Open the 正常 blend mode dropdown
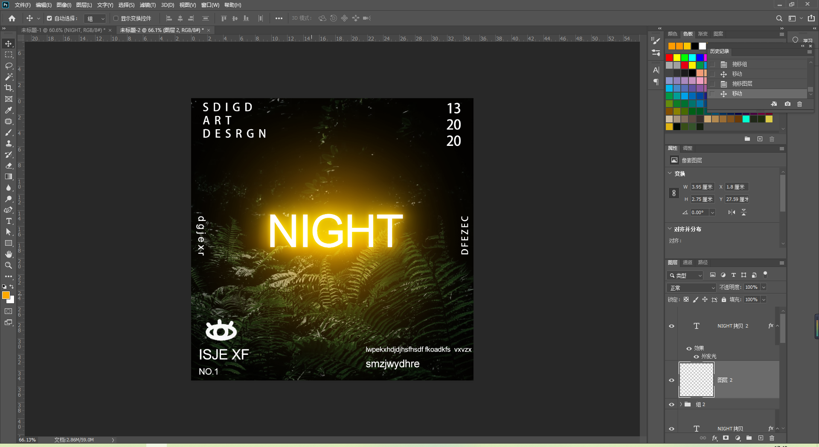The image size is (819, 447). [691, 288]
